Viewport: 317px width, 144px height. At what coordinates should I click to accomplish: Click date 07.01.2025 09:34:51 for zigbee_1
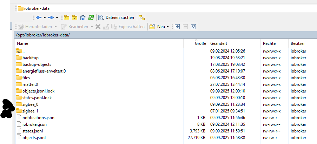click(x=227, y=111)
